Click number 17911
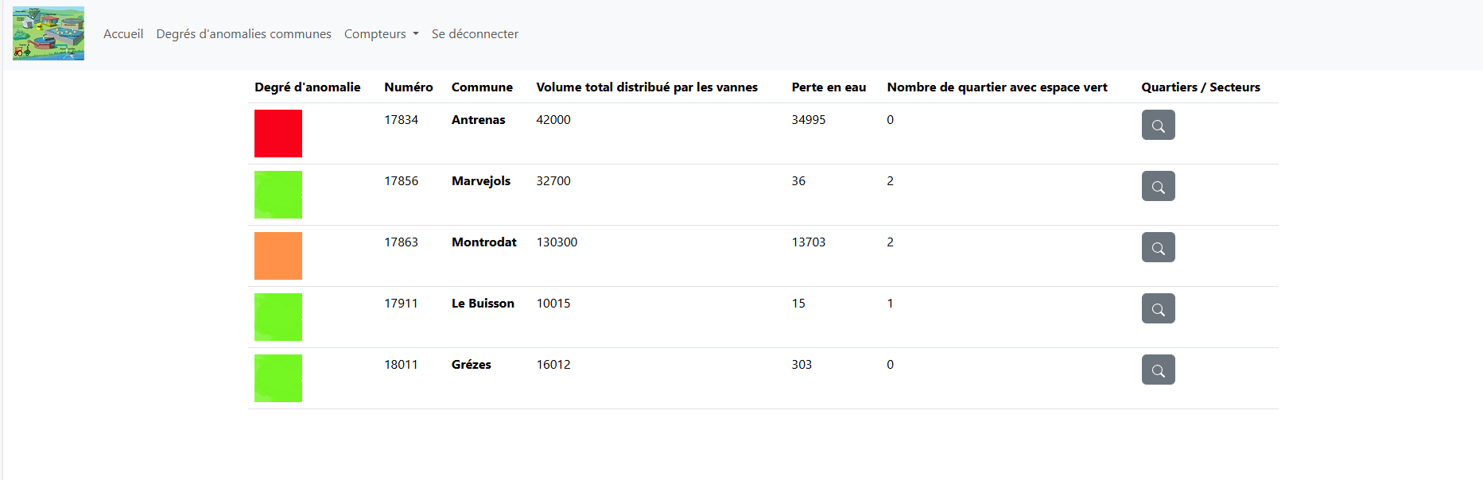1483x480 pixels. click(402, 304)
